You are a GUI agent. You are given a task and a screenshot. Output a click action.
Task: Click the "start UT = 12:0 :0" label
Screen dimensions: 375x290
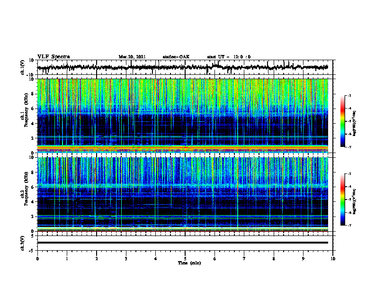(229, 57)
